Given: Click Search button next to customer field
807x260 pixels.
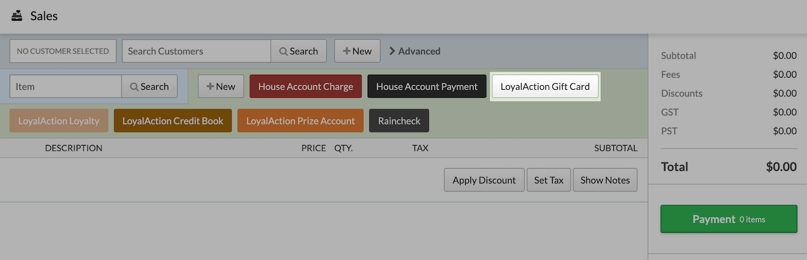Looking at the screenshot, I should click(x=299, y=51).
